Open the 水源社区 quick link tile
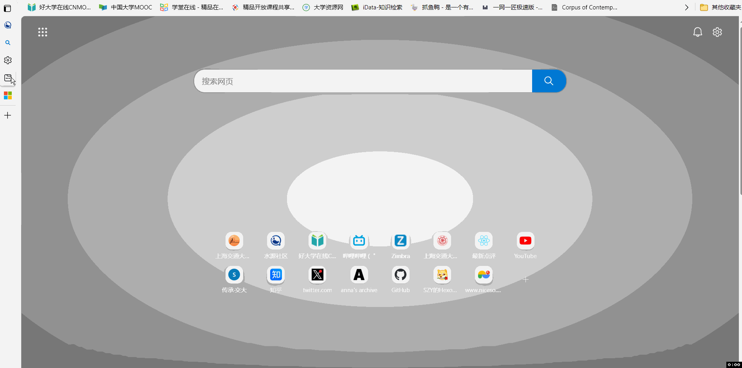The image size is (742, 368). 276,246
